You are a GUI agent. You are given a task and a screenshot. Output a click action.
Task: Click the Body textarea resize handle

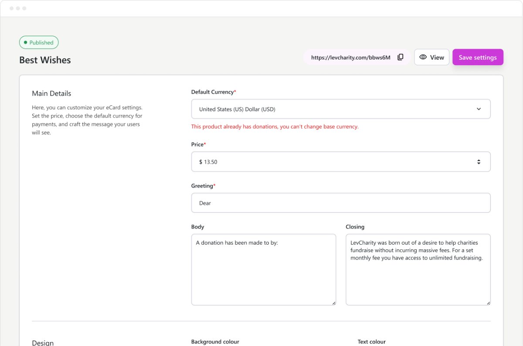(x=333, y=303)
